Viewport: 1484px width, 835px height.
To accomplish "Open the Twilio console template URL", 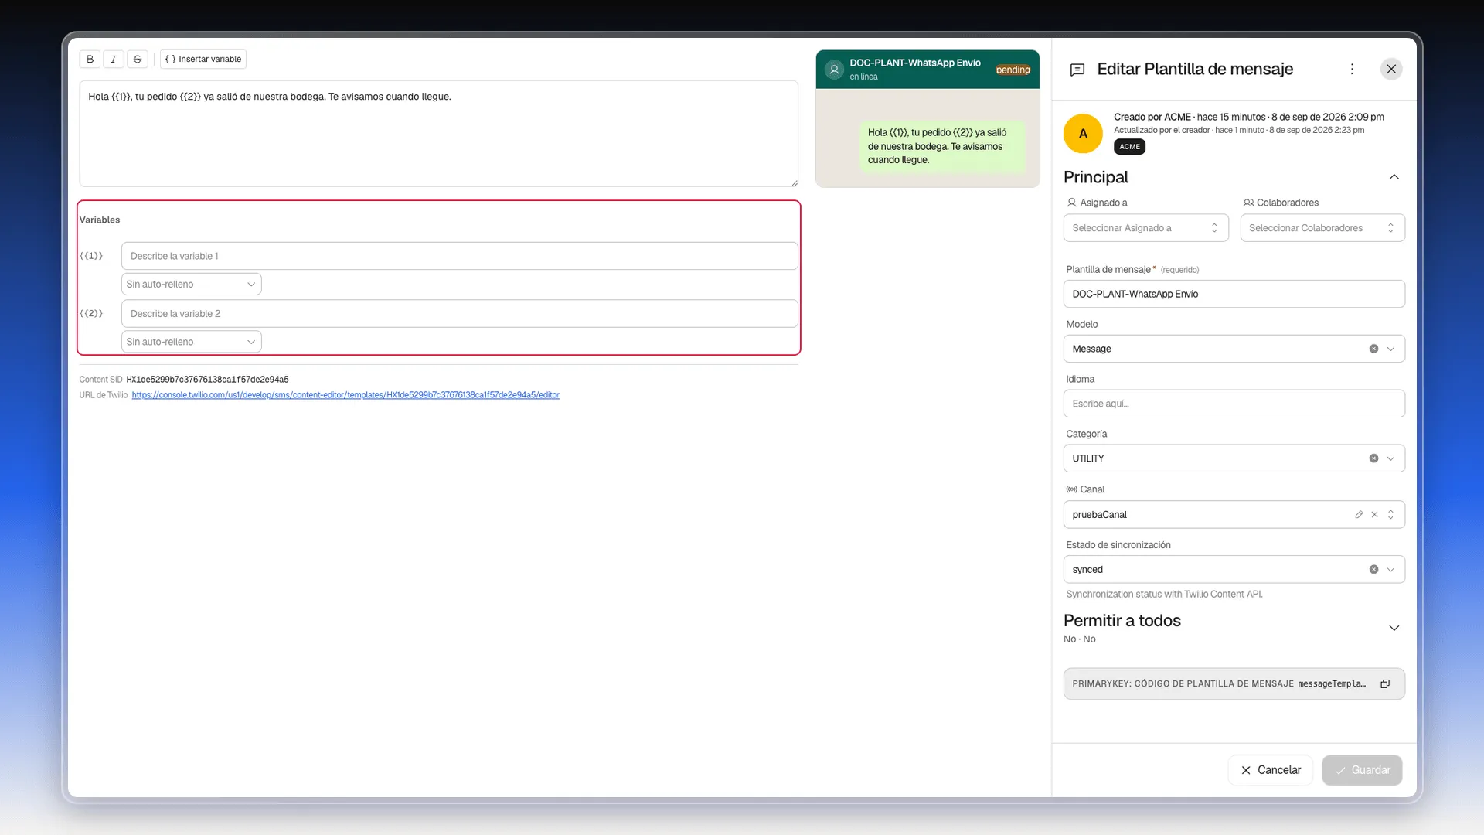I will tap(345, 395).
